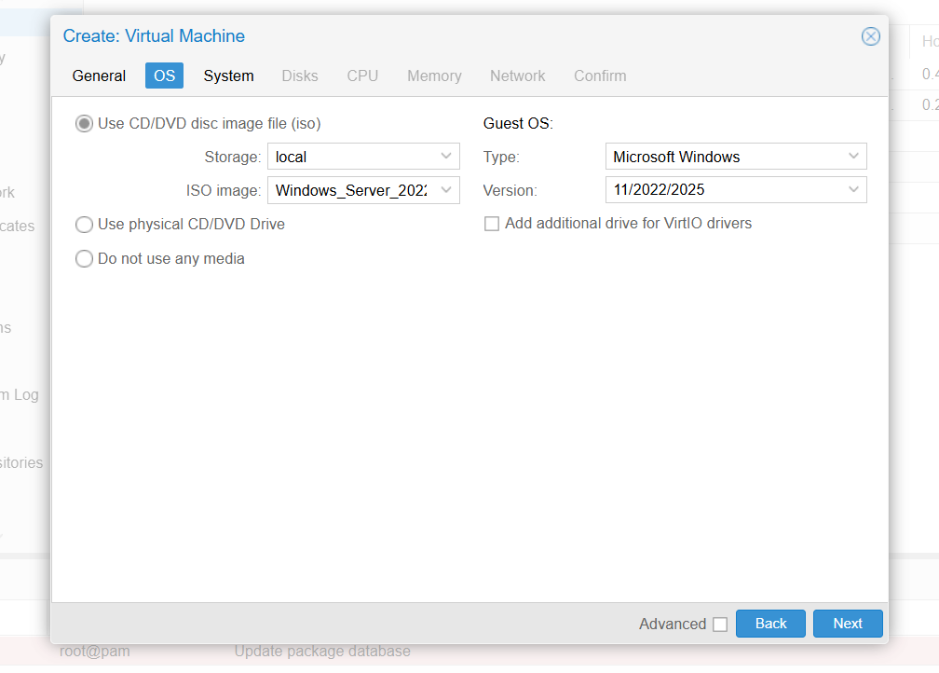Open the Confirm tab
Image resolution: width=939 pixels, height=673 pixels.
point(600,76)
